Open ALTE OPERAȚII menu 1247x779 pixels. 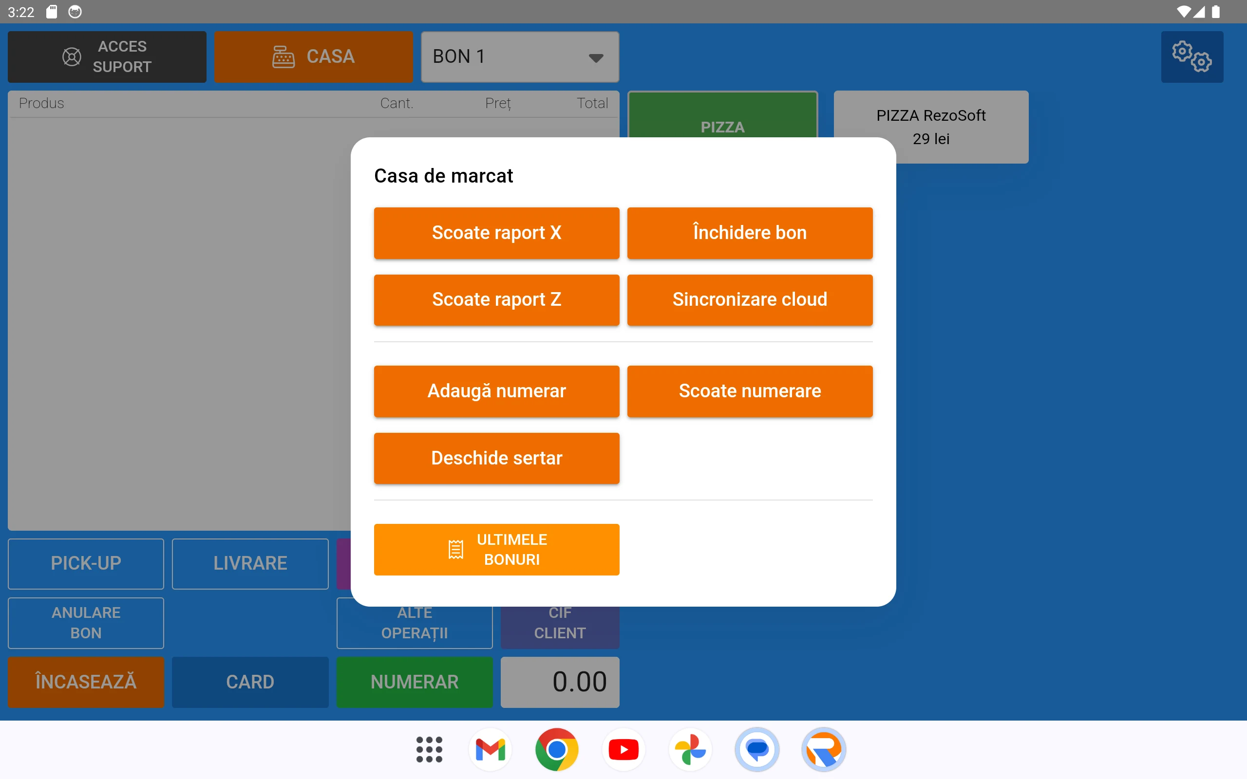[x=415, y=628]
